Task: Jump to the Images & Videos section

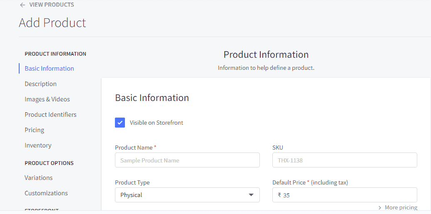Action: point(47,99)
